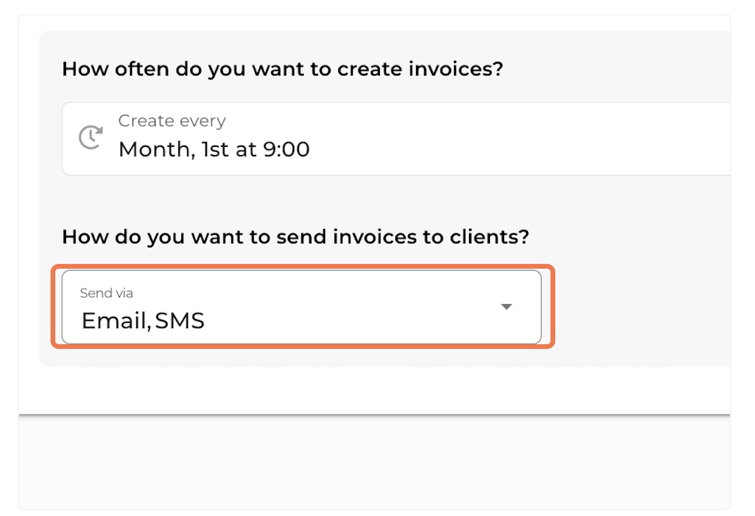Screen dimensions: 755x516
Task: Click the 'Create every' field label
Action: point(172,121)
